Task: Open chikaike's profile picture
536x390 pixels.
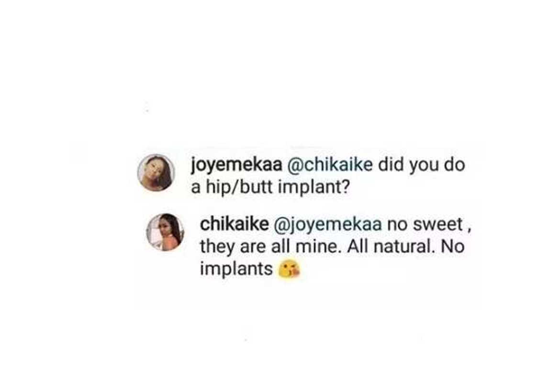Action: (165, 232)
